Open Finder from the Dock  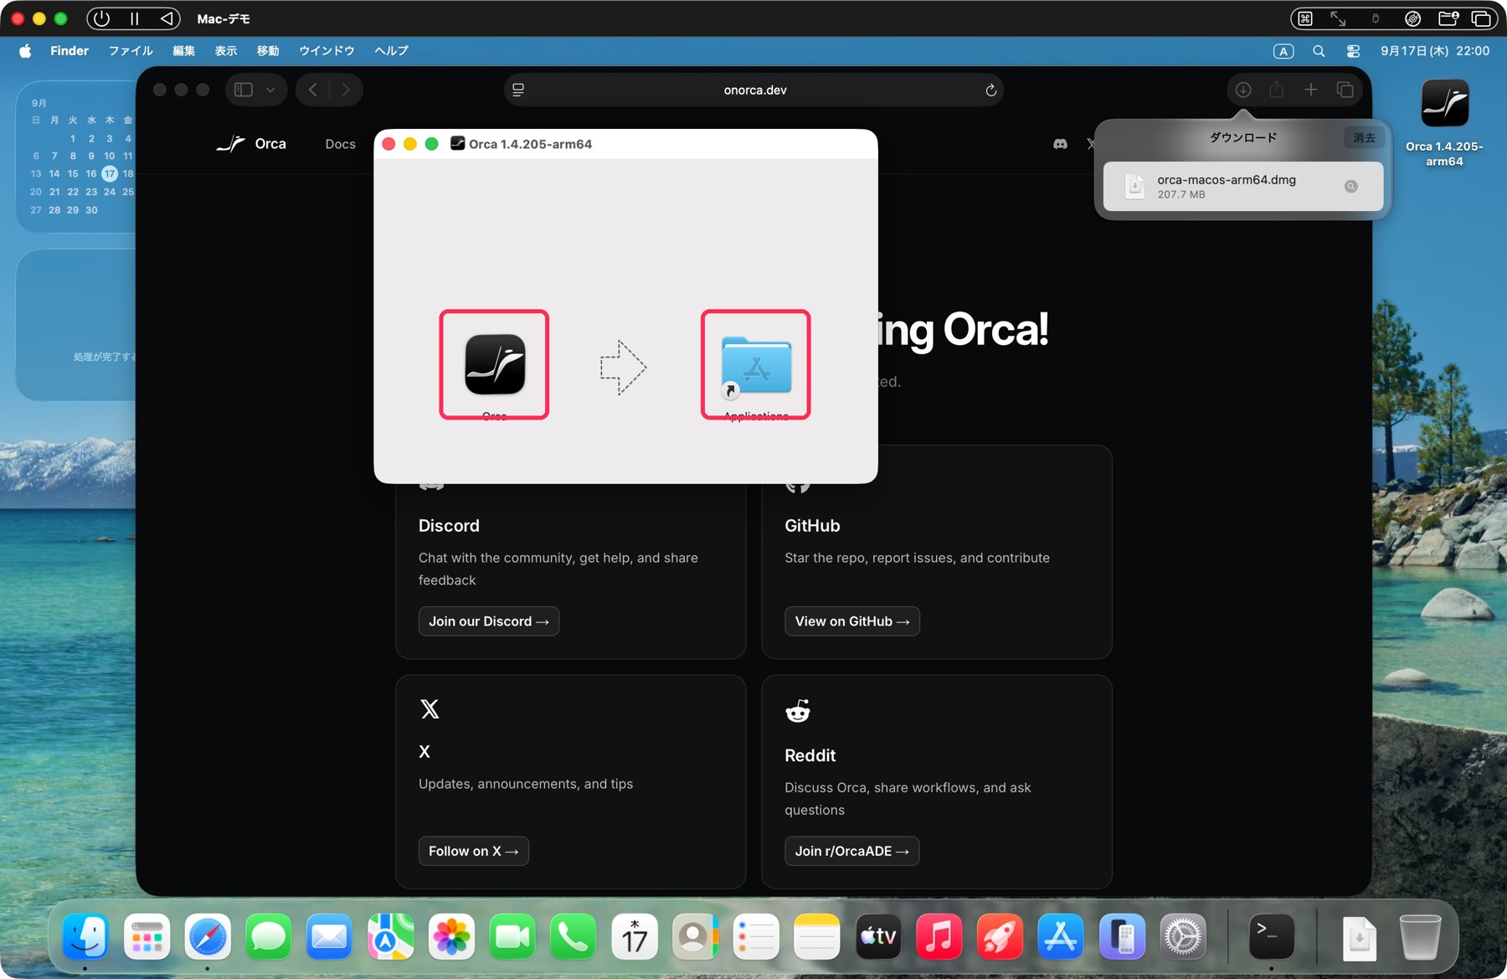point(85,936)
